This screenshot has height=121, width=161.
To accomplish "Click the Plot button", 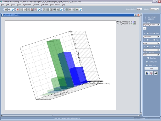I will point(151,69).
